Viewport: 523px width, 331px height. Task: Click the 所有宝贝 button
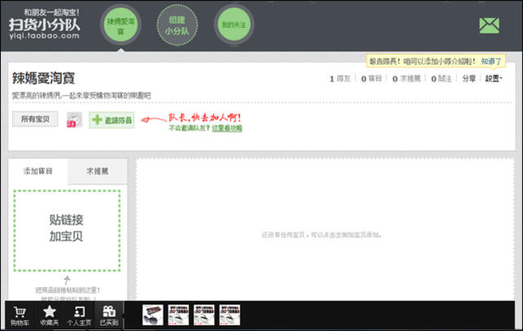pos(35,119)
